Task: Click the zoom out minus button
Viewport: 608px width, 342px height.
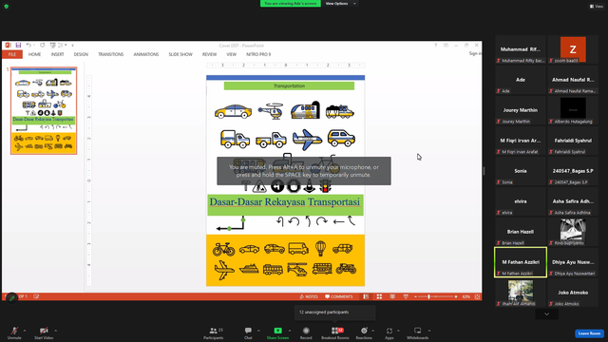Action: (x=415, y=296)
